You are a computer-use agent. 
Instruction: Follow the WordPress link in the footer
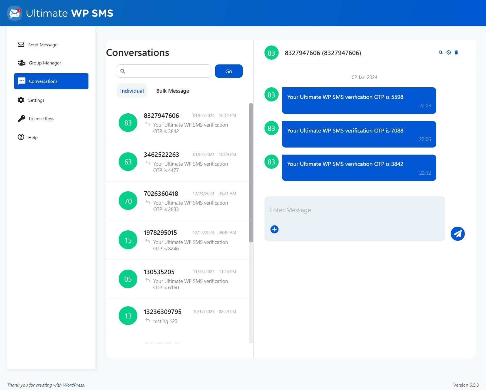click(73, 385)
